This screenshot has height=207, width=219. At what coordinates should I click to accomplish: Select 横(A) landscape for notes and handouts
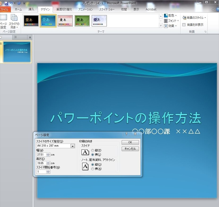click(x=93, y=169)
